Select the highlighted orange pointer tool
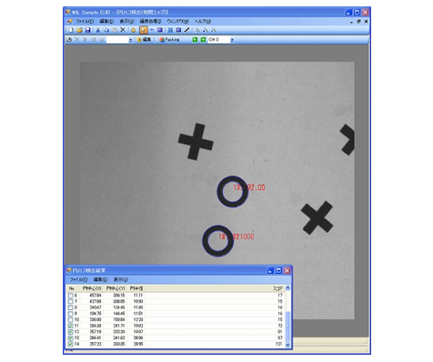Image resolution: width=433 pixels, height=362 pixels. coord(144,30)
